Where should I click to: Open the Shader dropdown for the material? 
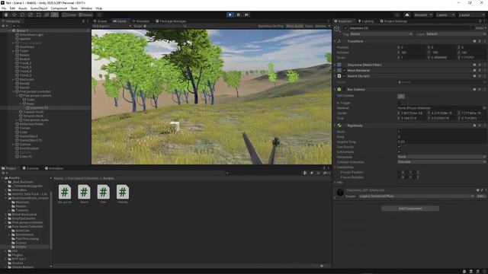(416, 196)
